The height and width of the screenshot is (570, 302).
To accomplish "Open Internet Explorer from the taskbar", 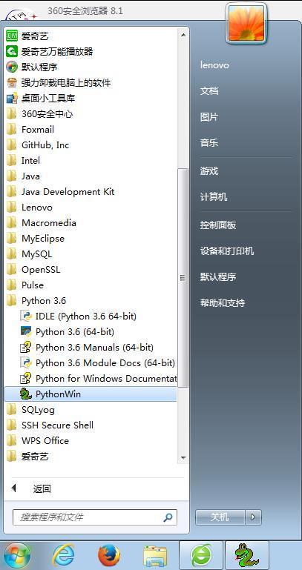I will tap(64, 555).
